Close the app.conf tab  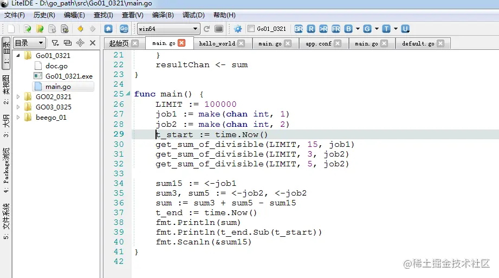[338, 43]
